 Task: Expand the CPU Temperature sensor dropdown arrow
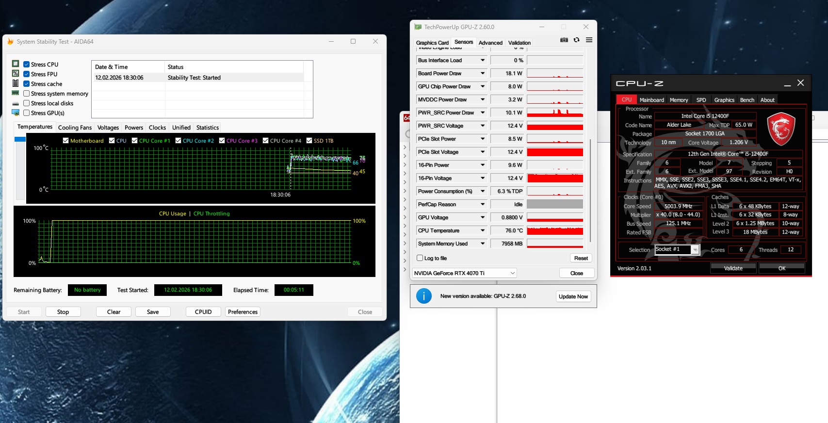(x=483, y=230)
